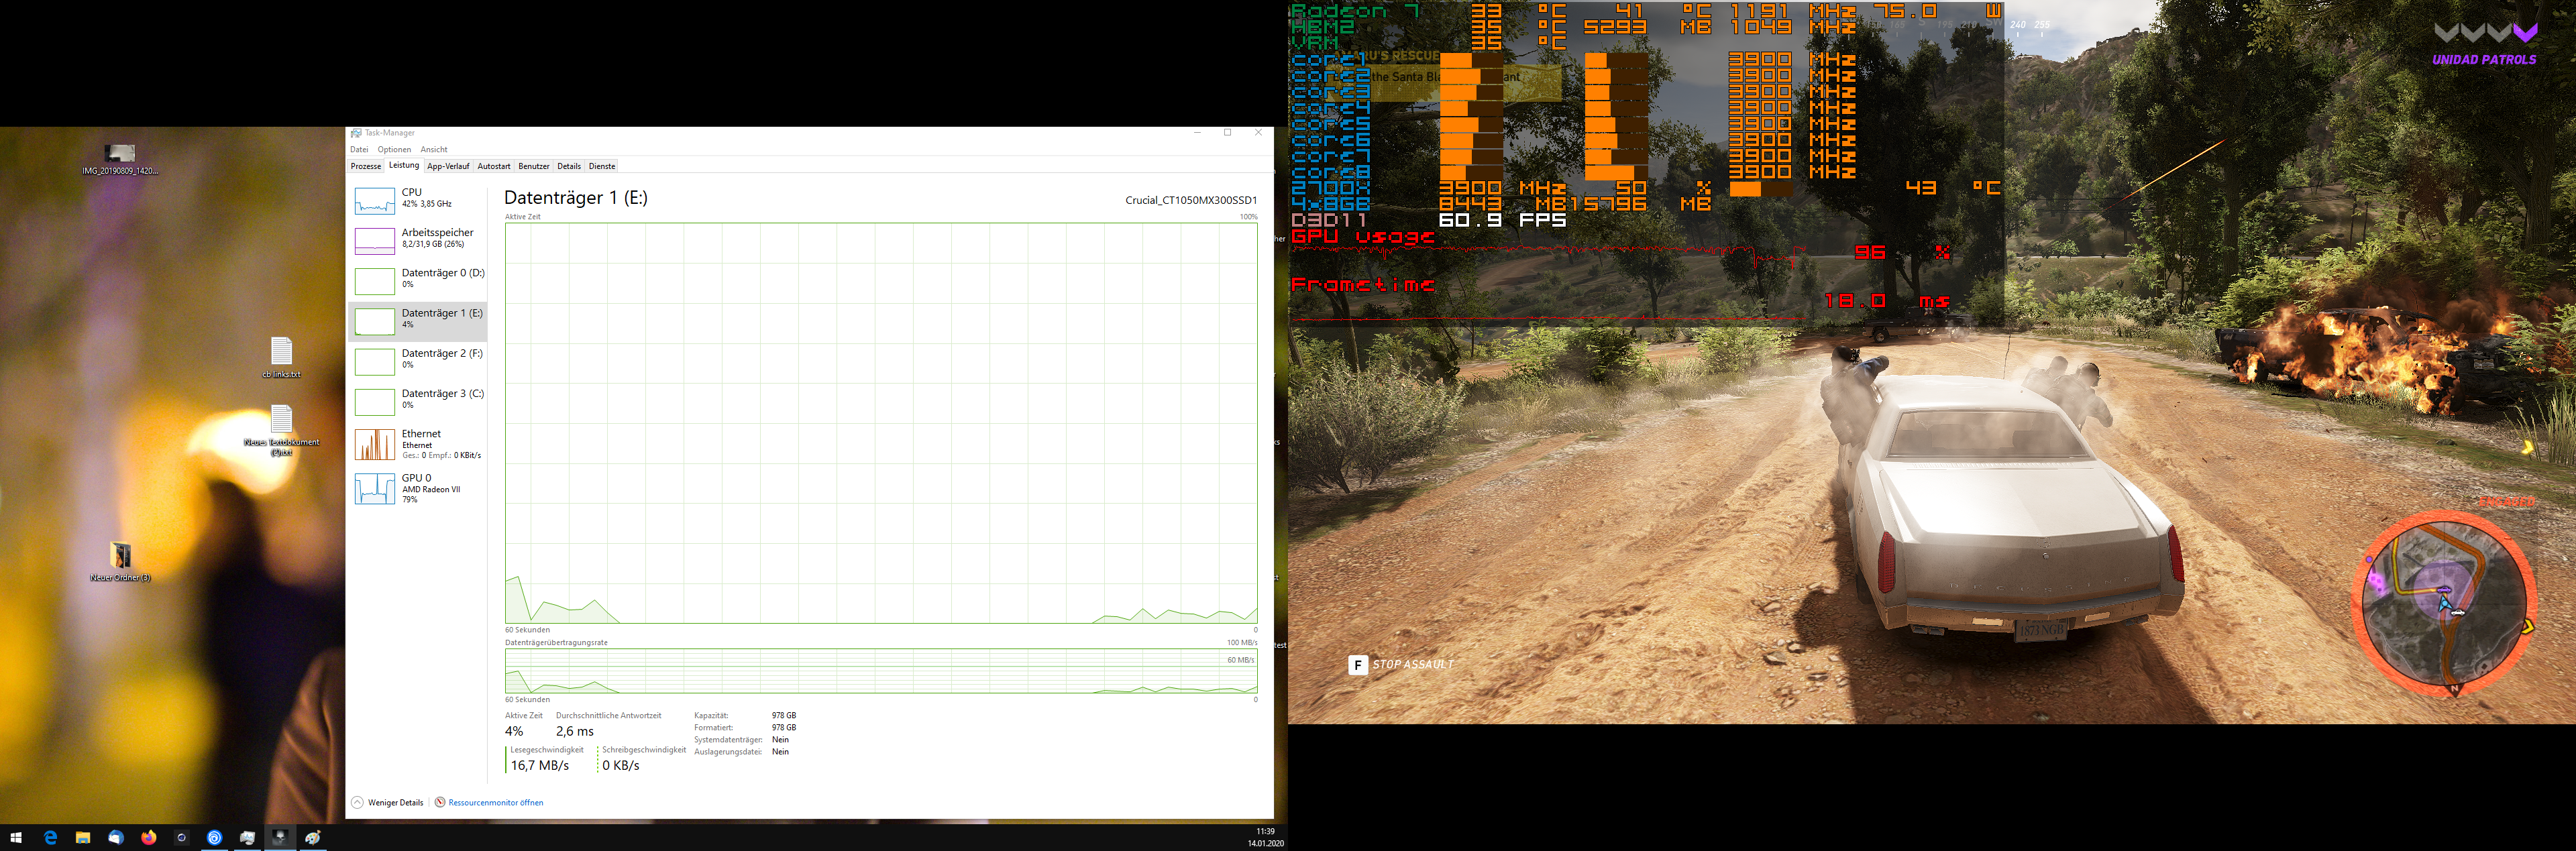This screenshot has height=851, width=2576.
Task: Open Paint from the taskbar
Action: click(313, 838)
